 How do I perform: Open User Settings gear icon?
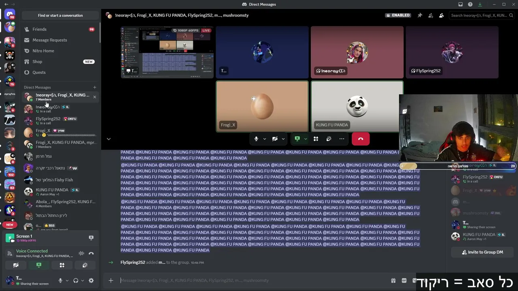pyautogui.click(x=91, y=280)
